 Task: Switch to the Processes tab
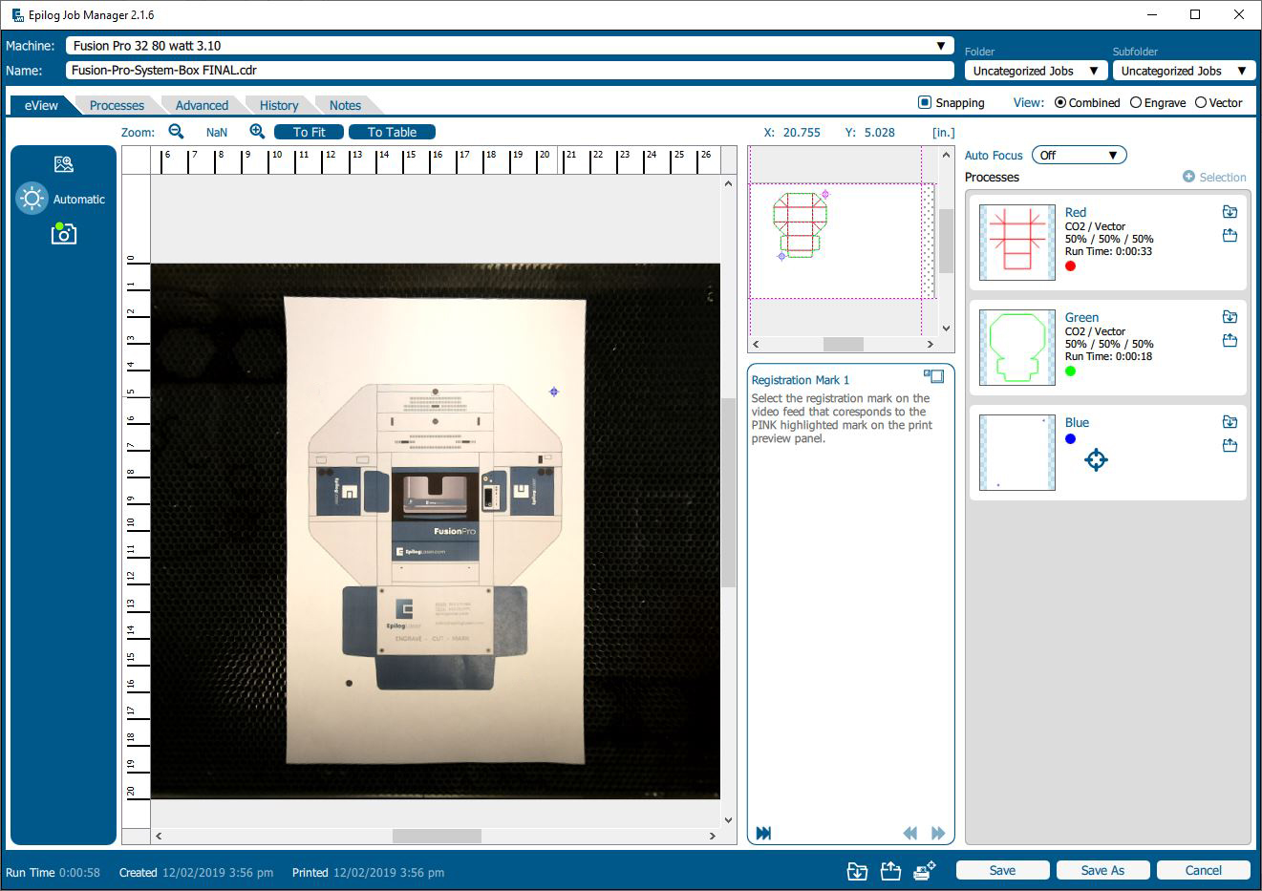click(x=117, y=105)
